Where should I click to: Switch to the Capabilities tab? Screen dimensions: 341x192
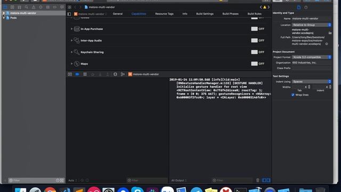point(139,14)
